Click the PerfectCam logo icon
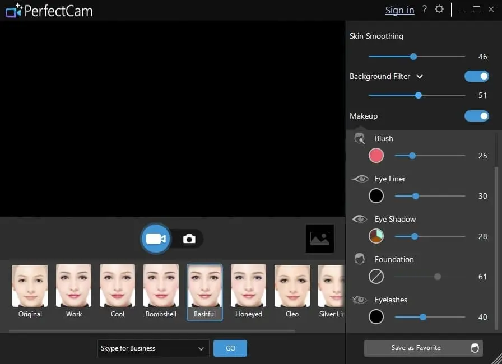This screenshot has width=502, height=364. pyautogui.click(x=14, y=11)
